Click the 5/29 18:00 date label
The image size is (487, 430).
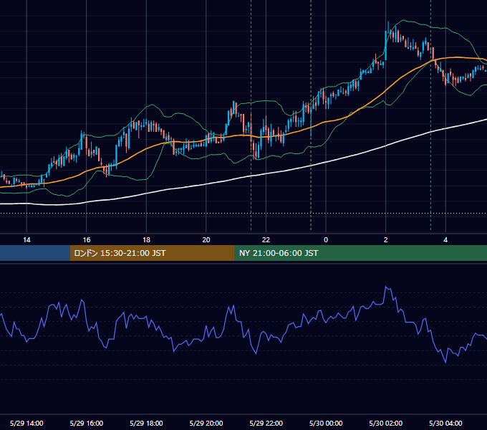tap(146, 423)
